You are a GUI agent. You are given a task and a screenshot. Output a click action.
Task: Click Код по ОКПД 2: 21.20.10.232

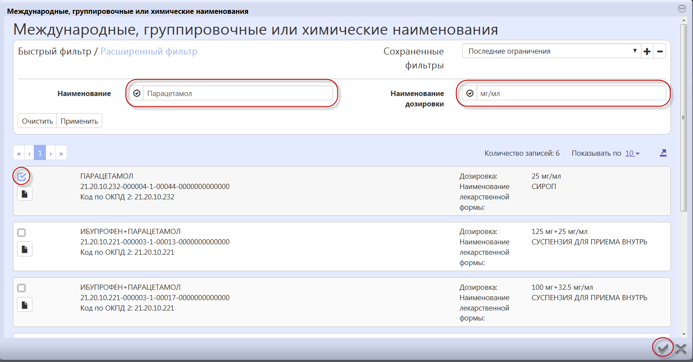pyautogui.click(x=127, y=197)
